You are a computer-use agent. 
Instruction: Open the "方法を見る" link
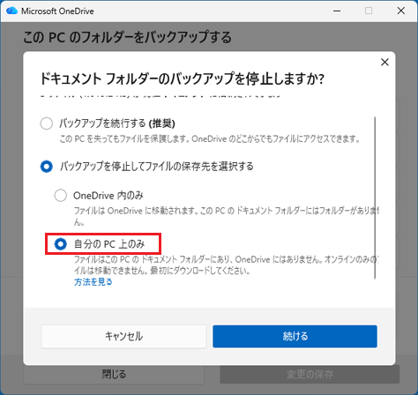93,282
